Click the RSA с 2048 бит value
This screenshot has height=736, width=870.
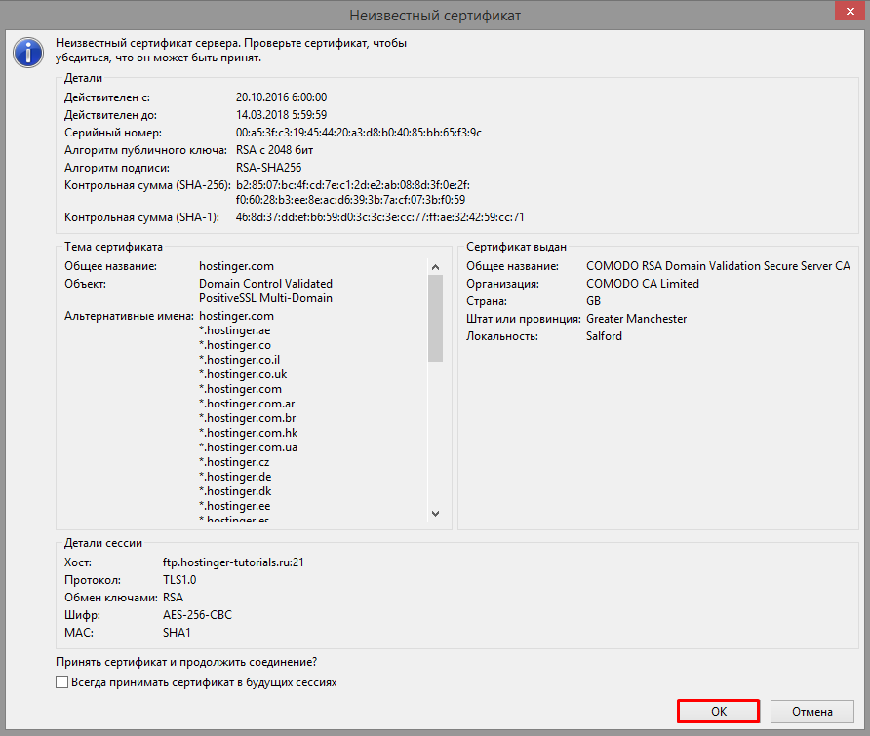coord(275,150)
